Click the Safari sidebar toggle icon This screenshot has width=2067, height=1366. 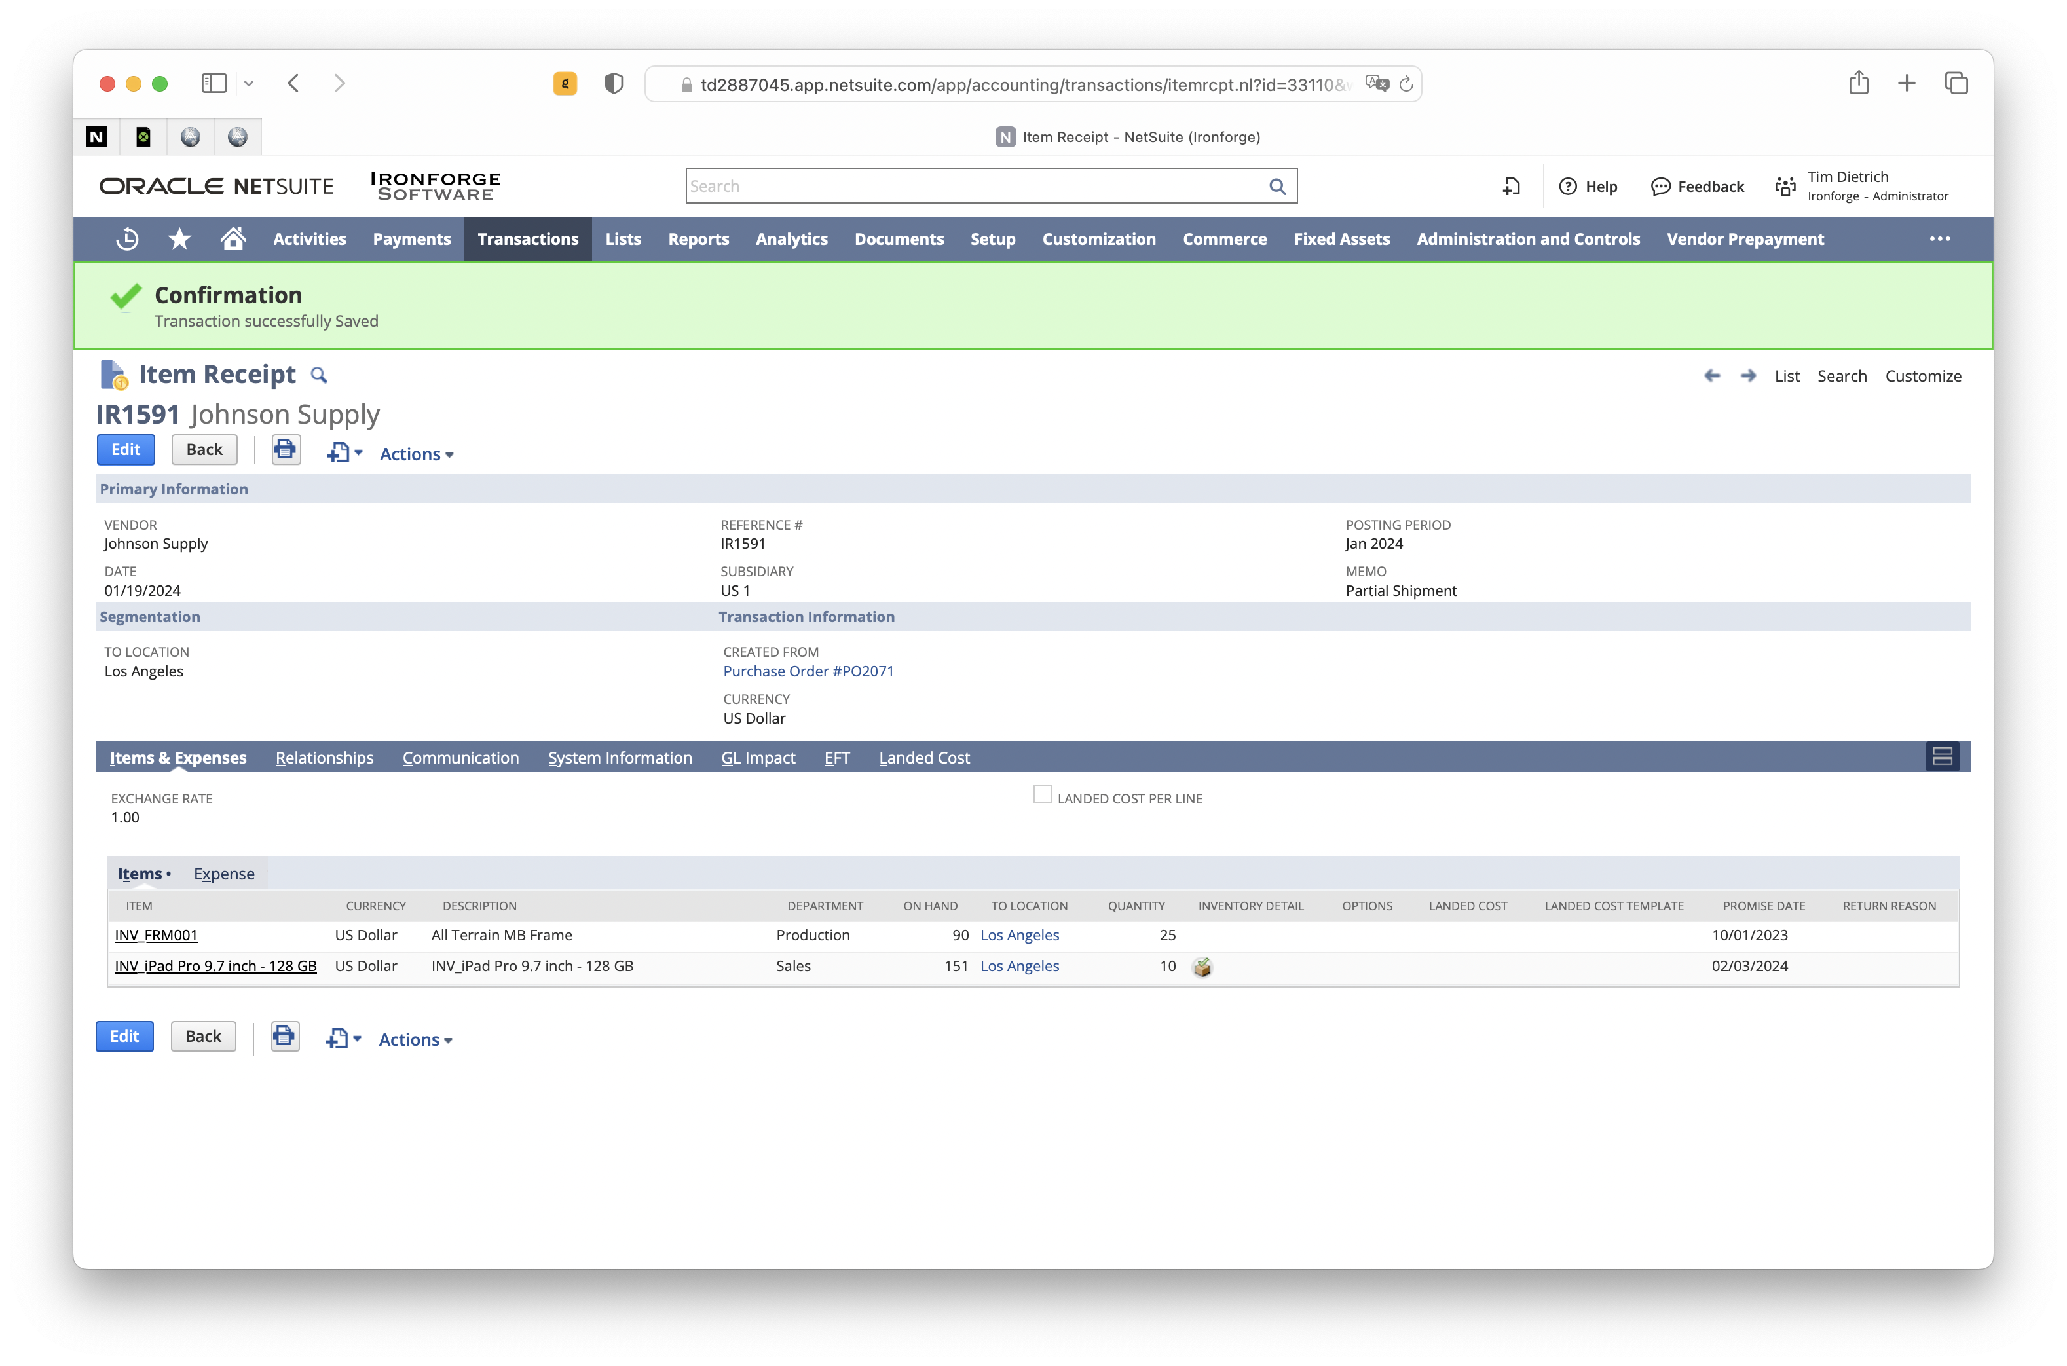click(214, 84)
